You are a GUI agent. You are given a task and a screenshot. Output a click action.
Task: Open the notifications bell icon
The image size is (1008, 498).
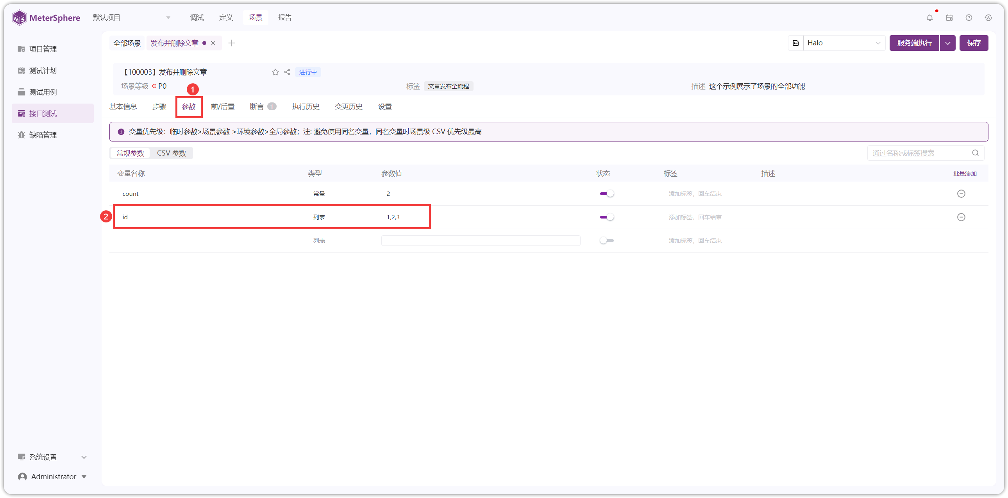(x=929, y=18)
